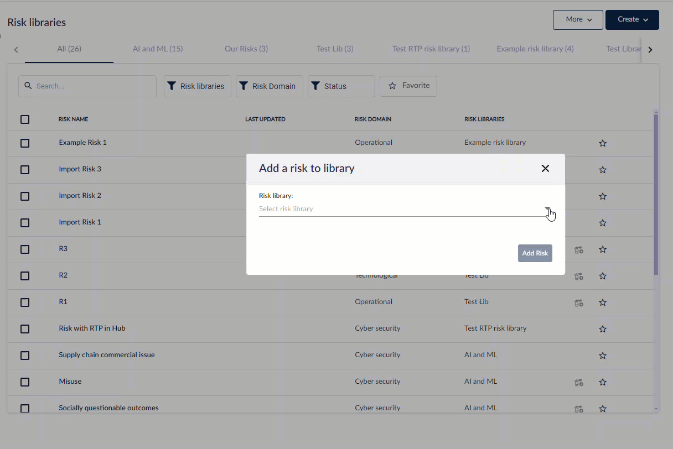
Task: Click the add-to-library icon in Misuse row
Action: [x=579, y=382]
